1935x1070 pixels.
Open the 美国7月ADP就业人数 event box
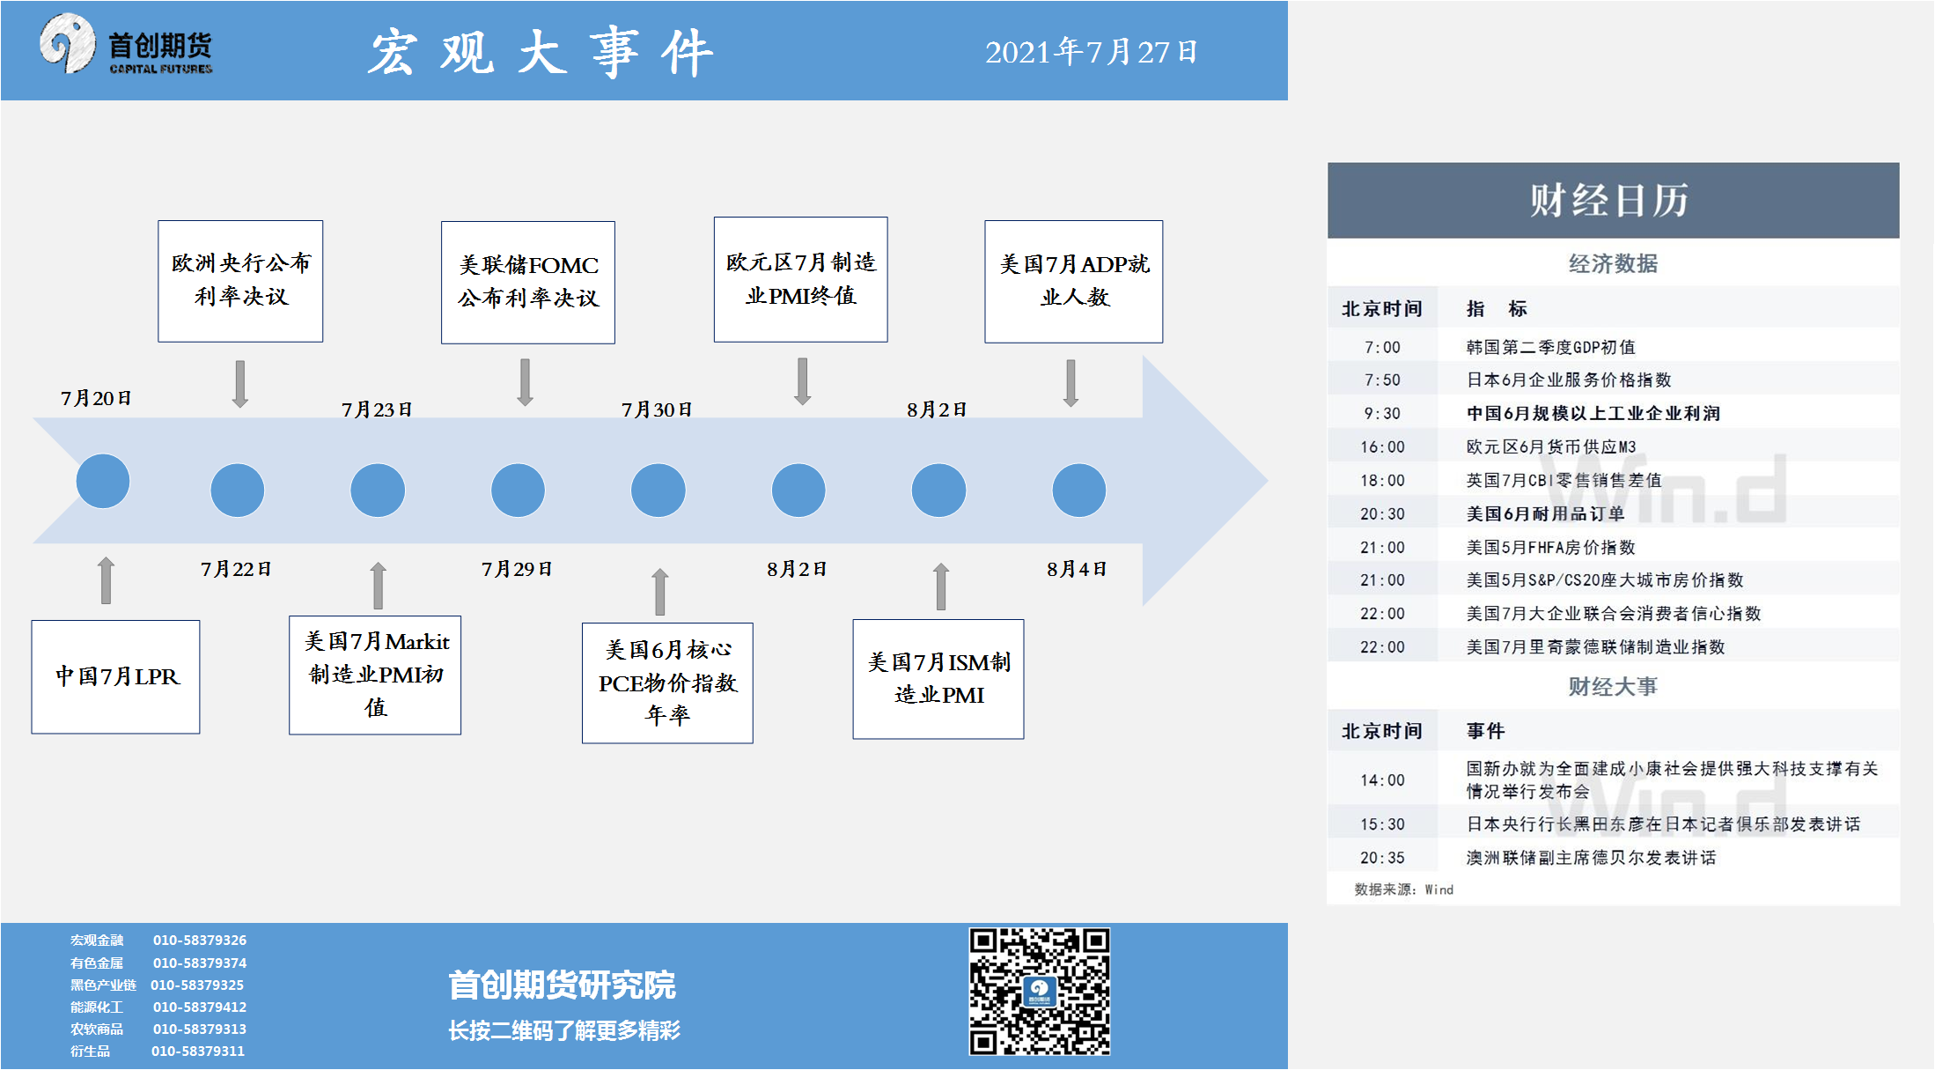1073,281
